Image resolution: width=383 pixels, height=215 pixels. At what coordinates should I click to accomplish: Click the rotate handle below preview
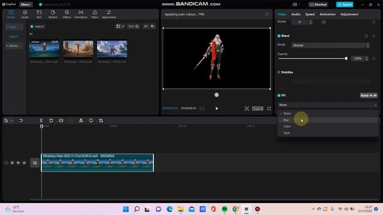tap(217, 95)
